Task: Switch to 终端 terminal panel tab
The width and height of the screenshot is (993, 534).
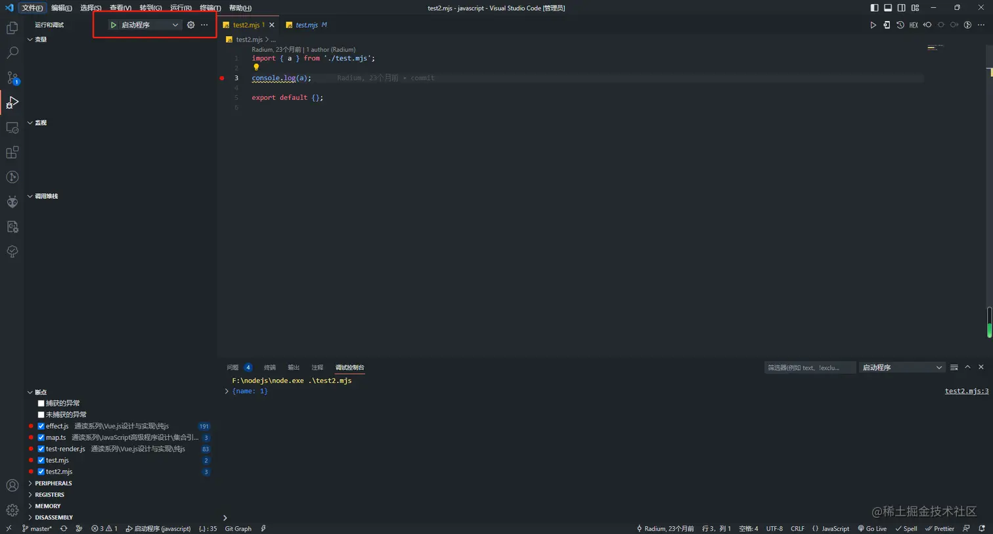Action: (270, 367)
